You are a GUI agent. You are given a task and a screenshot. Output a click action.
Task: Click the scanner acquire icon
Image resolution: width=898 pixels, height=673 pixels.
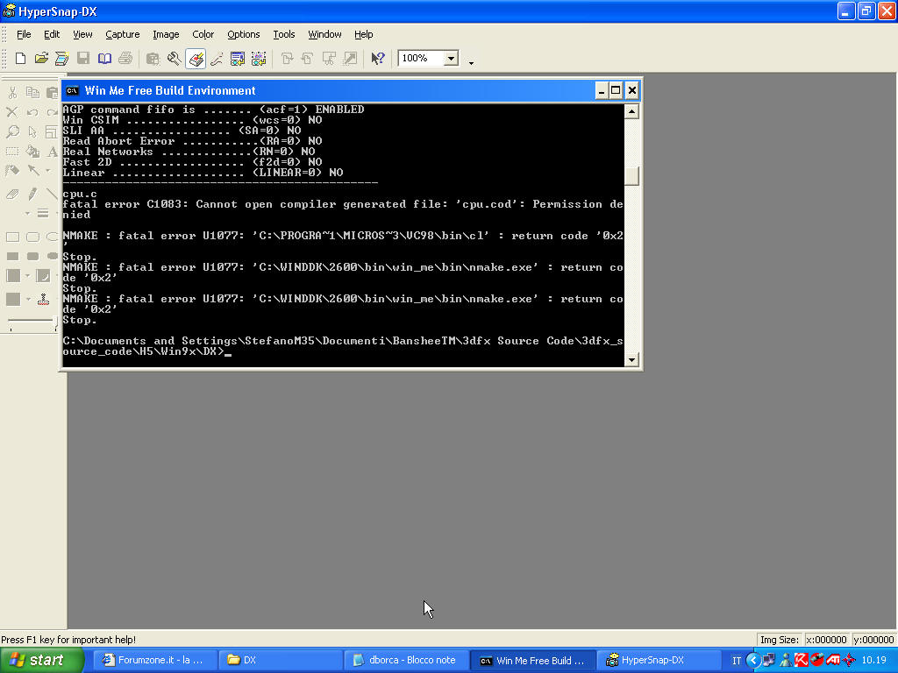coord(62,59)
